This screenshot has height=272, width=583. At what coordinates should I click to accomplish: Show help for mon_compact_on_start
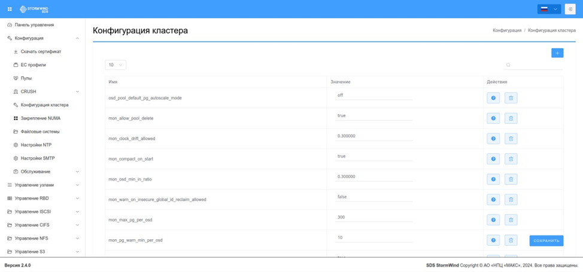tap(493, 158)
